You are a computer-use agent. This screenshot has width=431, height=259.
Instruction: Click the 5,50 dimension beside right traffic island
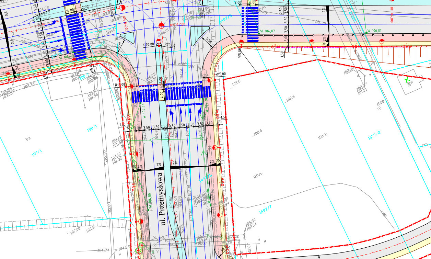tap(209, 41)
